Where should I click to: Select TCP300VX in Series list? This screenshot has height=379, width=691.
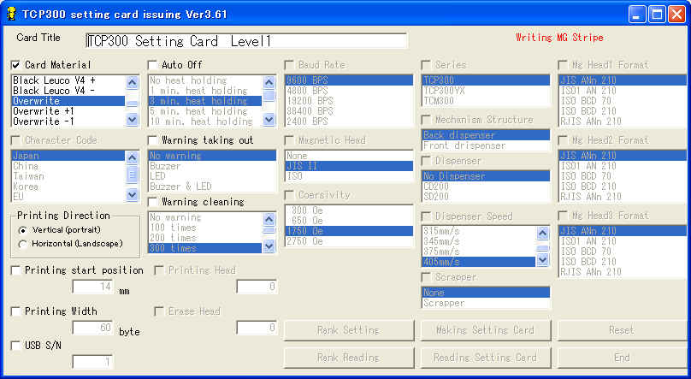[486, 91]
